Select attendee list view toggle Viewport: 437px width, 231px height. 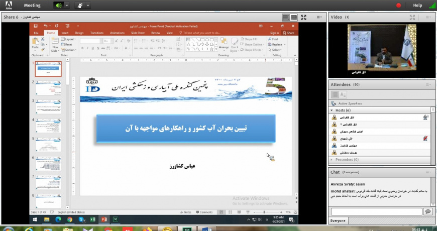[335, 94]
